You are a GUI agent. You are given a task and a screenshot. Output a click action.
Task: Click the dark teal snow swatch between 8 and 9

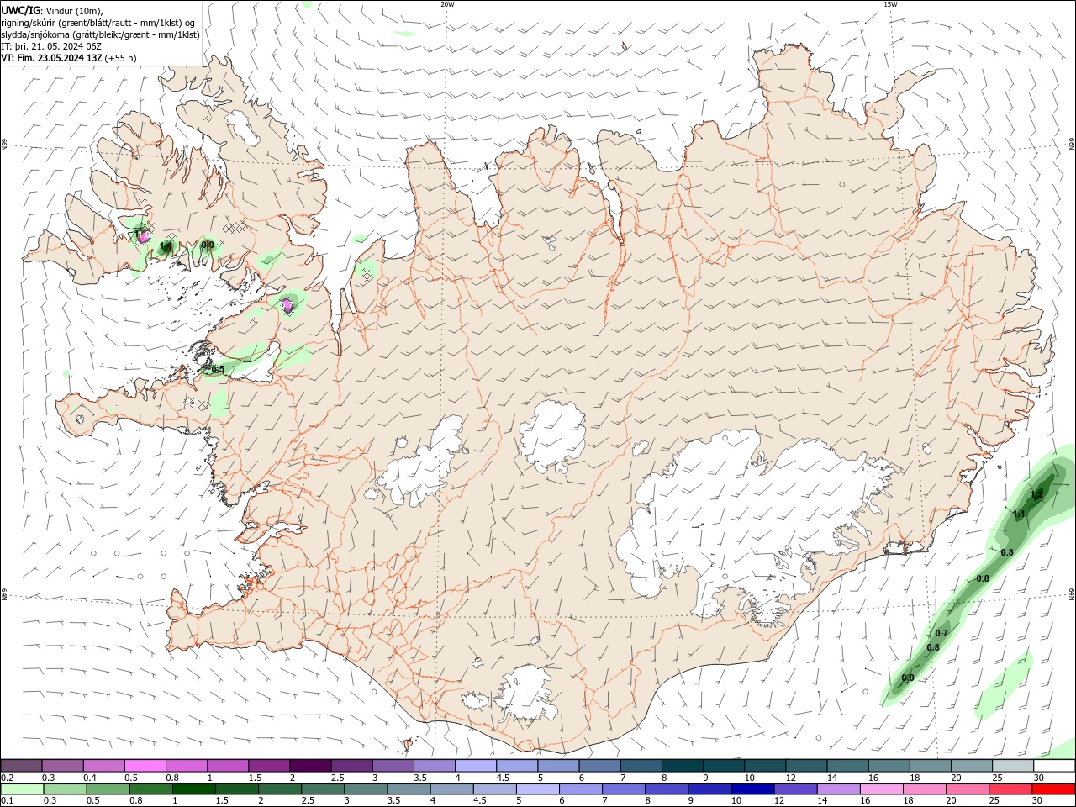pos(683,766)
